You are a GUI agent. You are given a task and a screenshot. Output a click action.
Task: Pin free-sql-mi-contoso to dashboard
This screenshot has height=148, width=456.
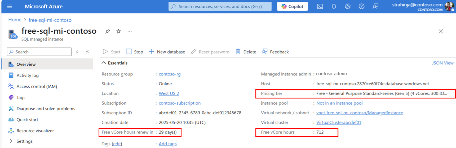(107, 31)
